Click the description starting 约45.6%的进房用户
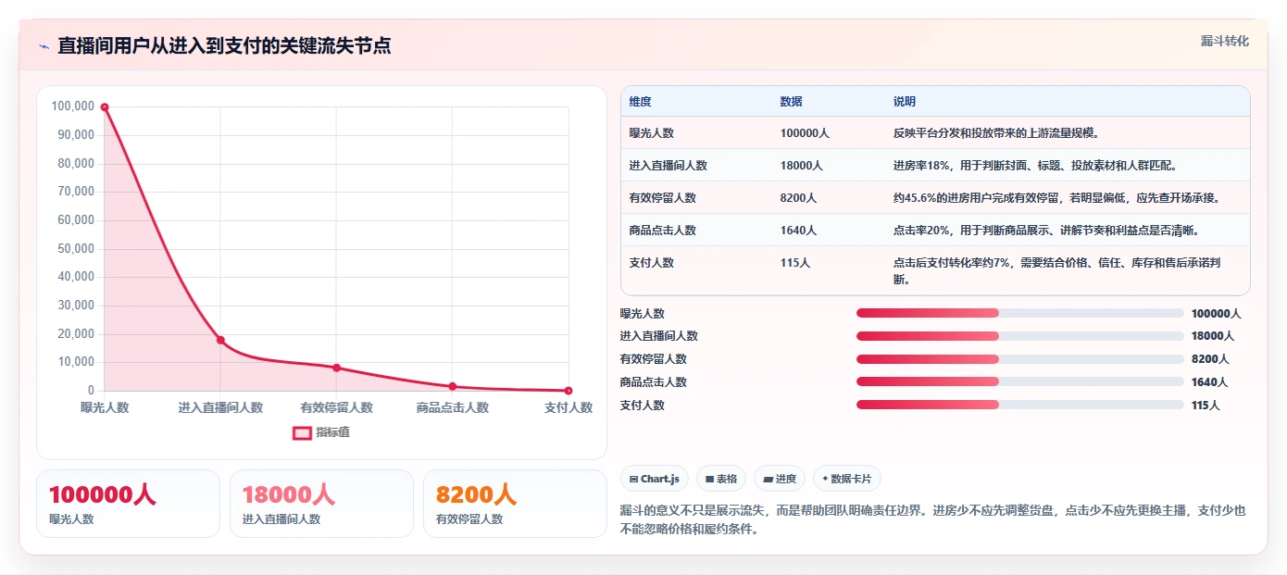 point(1056,198)
